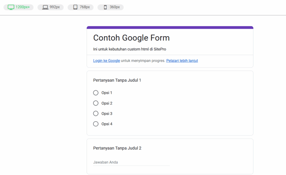This screenshot has width=286, height=175.
Task: Click the Pertanyaan Tanpa Judul 1 heading
Action: 117,80
